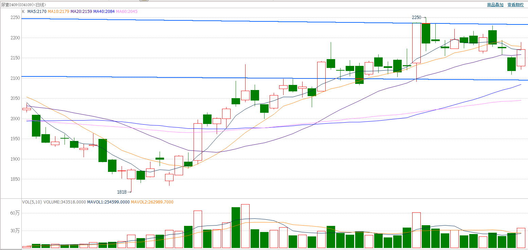Select the 2000 price axis label

[15, 119]
